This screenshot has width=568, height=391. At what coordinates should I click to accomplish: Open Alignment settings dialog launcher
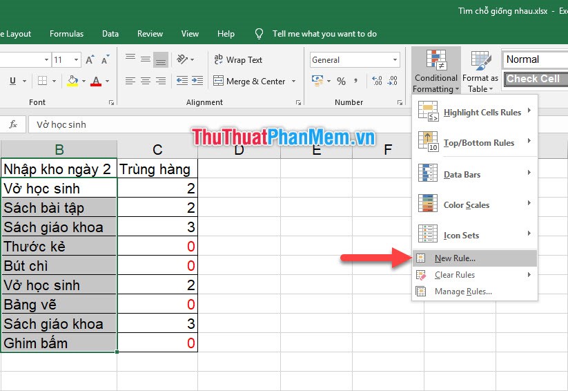298,103
